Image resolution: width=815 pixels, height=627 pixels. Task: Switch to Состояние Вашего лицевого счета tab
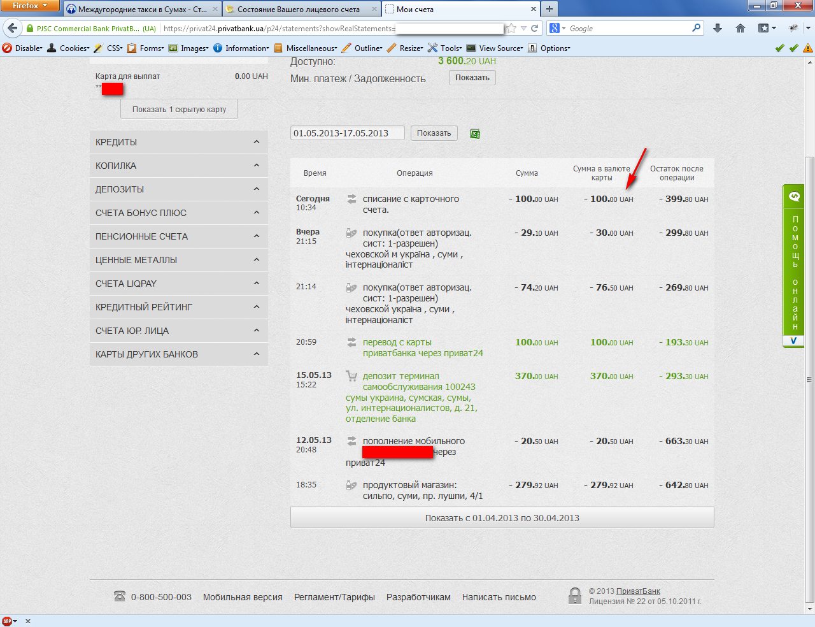click(x=298, y=10)
